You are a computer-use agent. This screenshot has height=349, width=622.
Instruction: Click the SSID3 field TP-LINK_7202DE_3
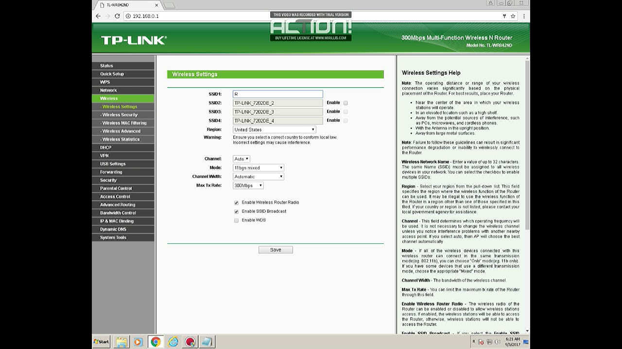pyautogui.click(x=278, y=111)
